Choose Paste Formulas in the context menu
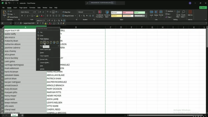 point(48,42)
